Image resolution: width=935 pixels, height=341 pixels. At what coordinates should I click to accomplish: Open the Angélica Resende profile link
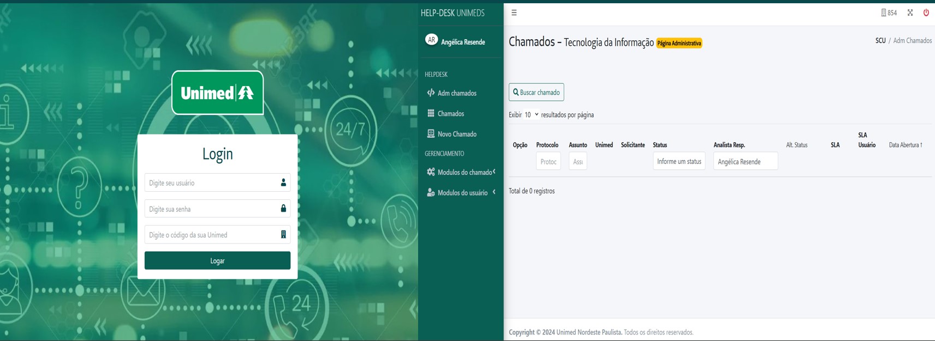tap(463, 42)
